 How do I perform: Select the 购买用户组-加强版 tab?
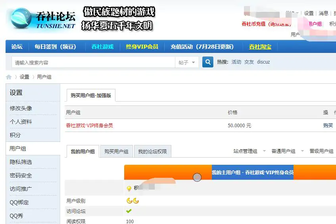pos(91,95)
